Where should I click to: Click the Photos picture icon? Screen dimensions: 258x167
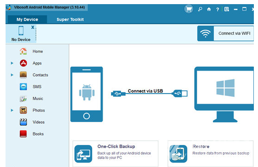coord(23,110)
